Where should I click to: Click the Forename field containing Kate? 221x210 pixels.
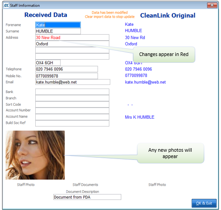click(58, 25)
